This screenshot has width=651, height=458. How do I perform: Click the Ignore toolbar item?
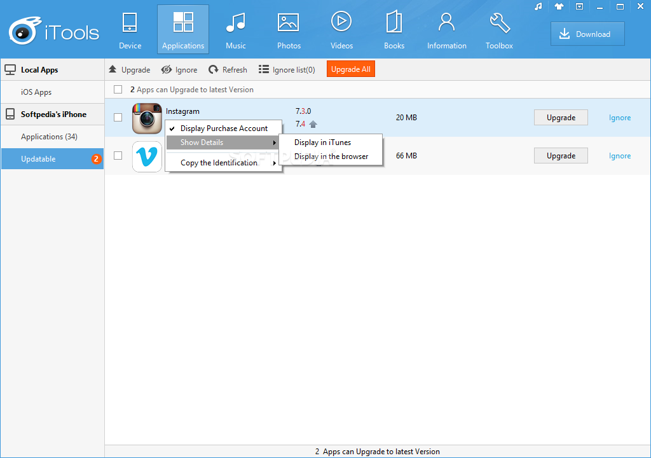(x=179, y=69)
